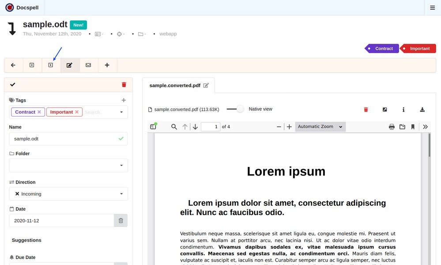
Task: Toggle the PDF viewer sidebar
Action: click(153, 127)
